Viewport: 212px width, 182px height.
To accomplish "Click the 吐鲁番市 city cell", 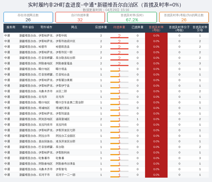I will click(44, 158).
